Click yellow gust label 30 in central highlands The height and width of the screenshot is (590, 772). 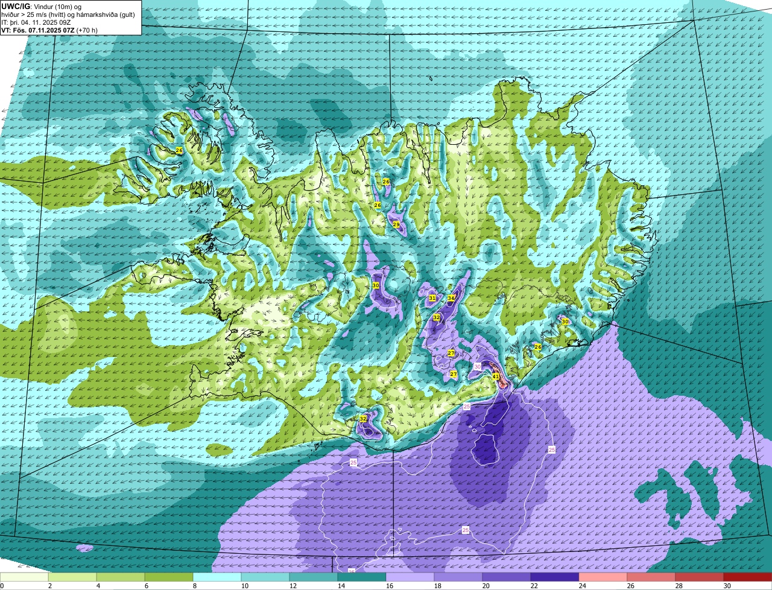click(x=376, y=285)
